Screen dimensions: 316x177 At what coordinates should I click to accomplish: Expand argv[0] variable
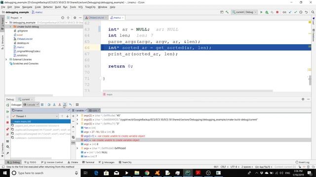(77, 119)
